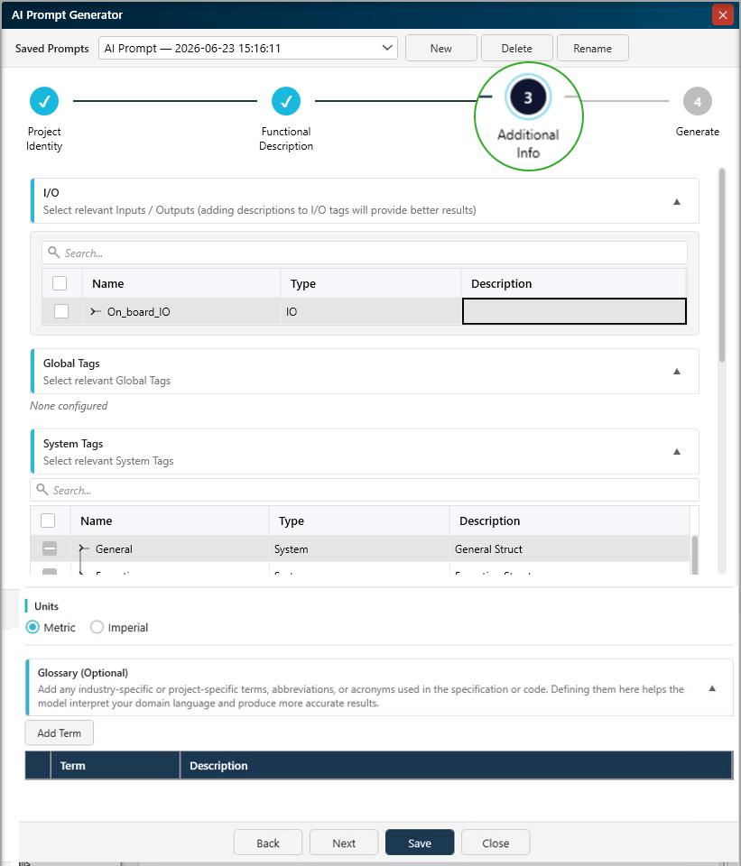Collapse the Glossary (Optional) section
Image resolution: width=741 pixels, height=866 pixels.
(712, 688)
